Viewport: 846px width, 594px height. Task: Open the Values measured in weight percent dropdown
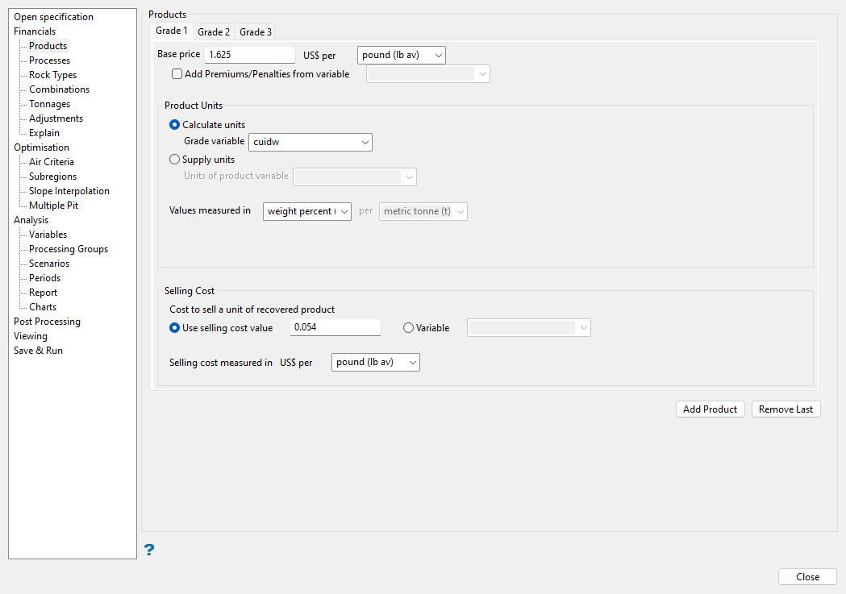(307, 211)
